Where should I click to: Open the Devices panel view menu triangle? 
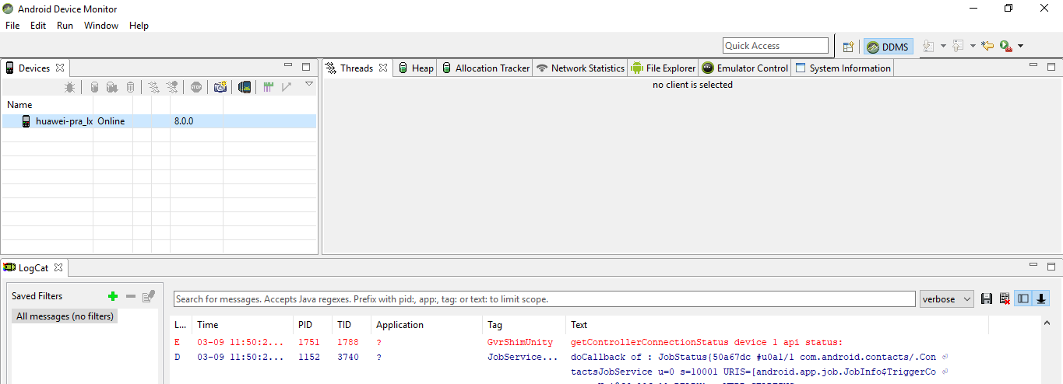click(308, 84)
